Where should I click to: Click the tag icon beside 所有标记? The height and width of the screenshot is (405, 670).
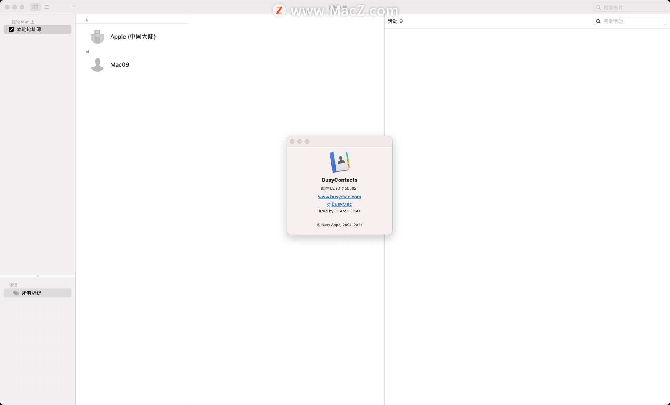16,293
